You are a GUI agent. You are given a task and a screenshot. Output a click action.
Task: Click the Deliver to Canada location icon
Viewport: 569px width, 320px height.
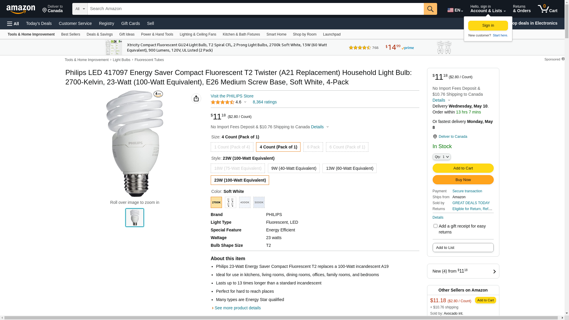[x=435, y=137]
